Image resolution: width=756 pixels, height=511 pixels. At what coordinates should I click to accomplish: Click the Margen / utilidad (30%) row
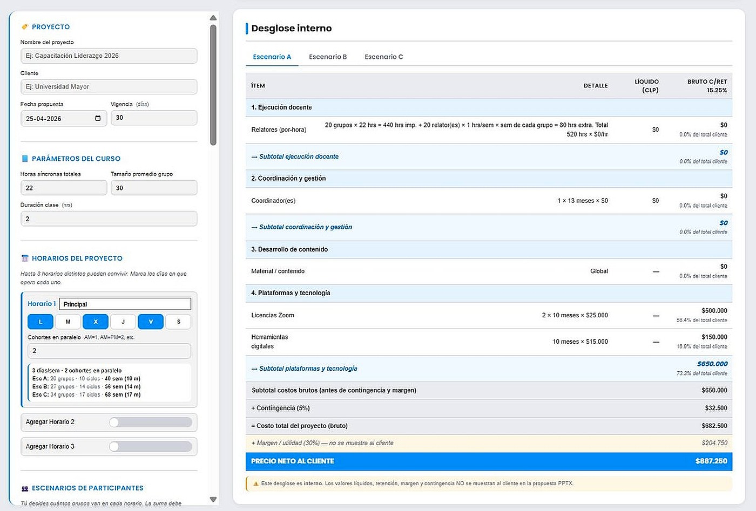click(x=489, y=443)
